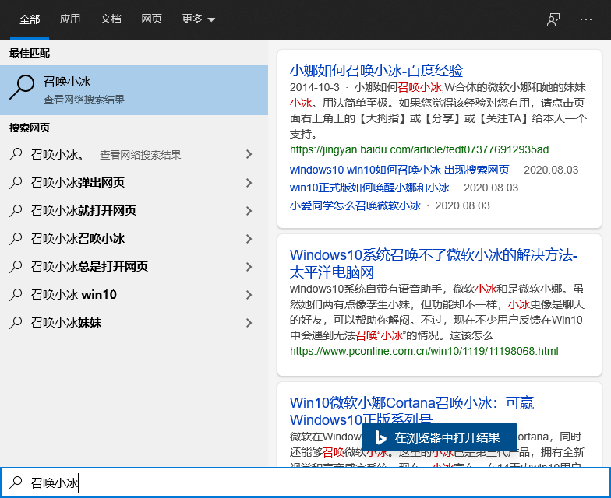Open Windows10系统召唤不了微软小冰 太平洋电脑网 result

[433, 263]
